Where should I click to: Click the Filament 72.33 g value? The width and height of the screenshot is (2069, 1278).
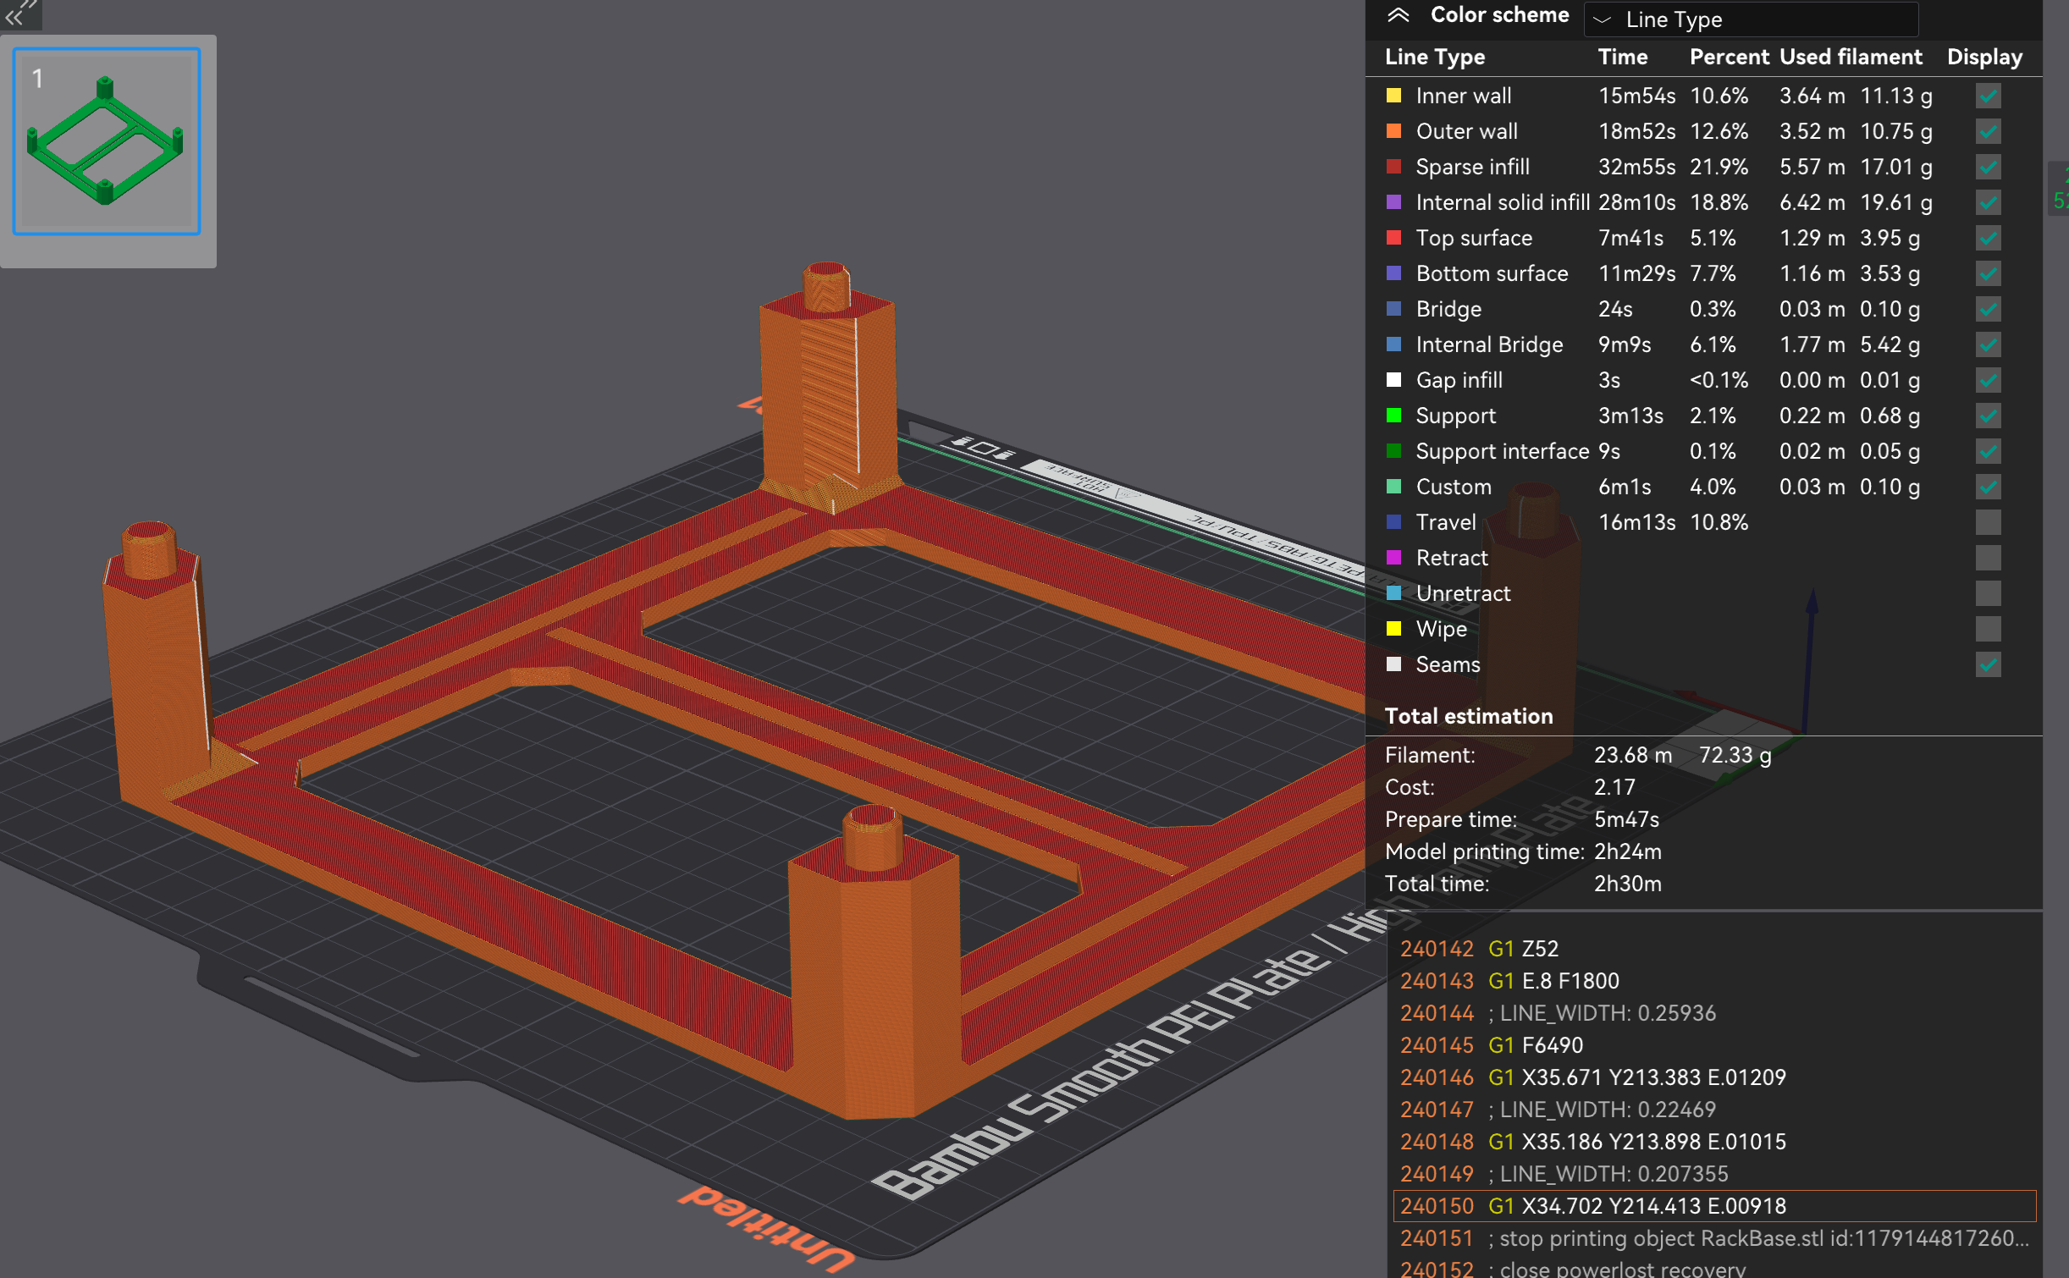(x=1735, y=755)
